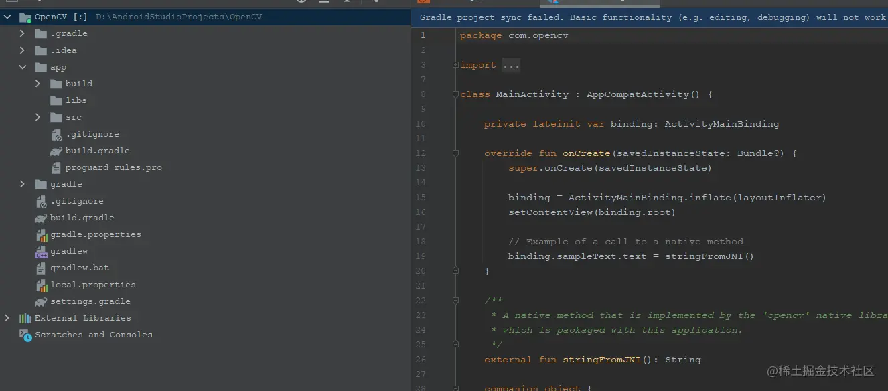
Task: Click the folded import '...' placeholder
Action: (x=510, y=65)
